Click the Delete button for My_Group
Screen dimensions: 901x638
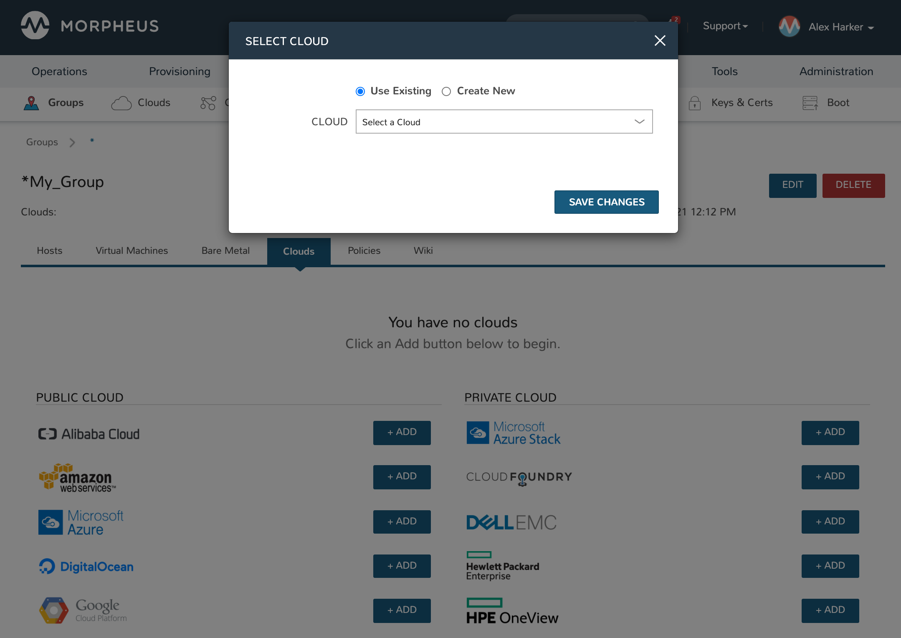point(853,185)
